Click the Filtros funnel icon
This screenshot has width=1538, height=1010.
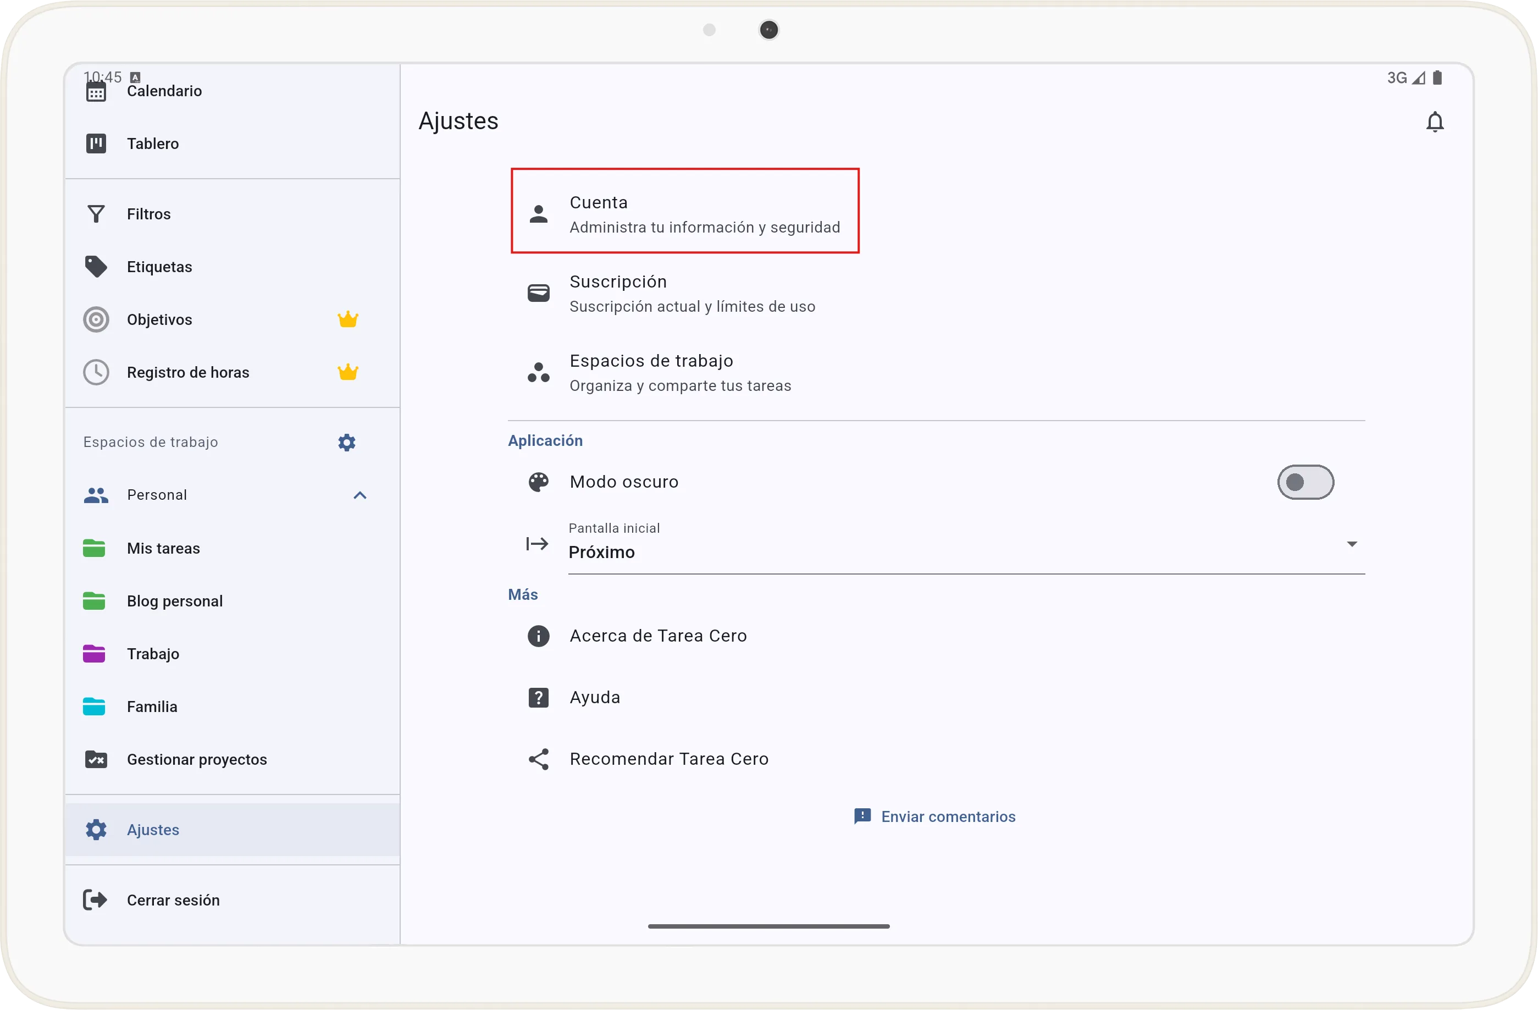coord(96,214)
